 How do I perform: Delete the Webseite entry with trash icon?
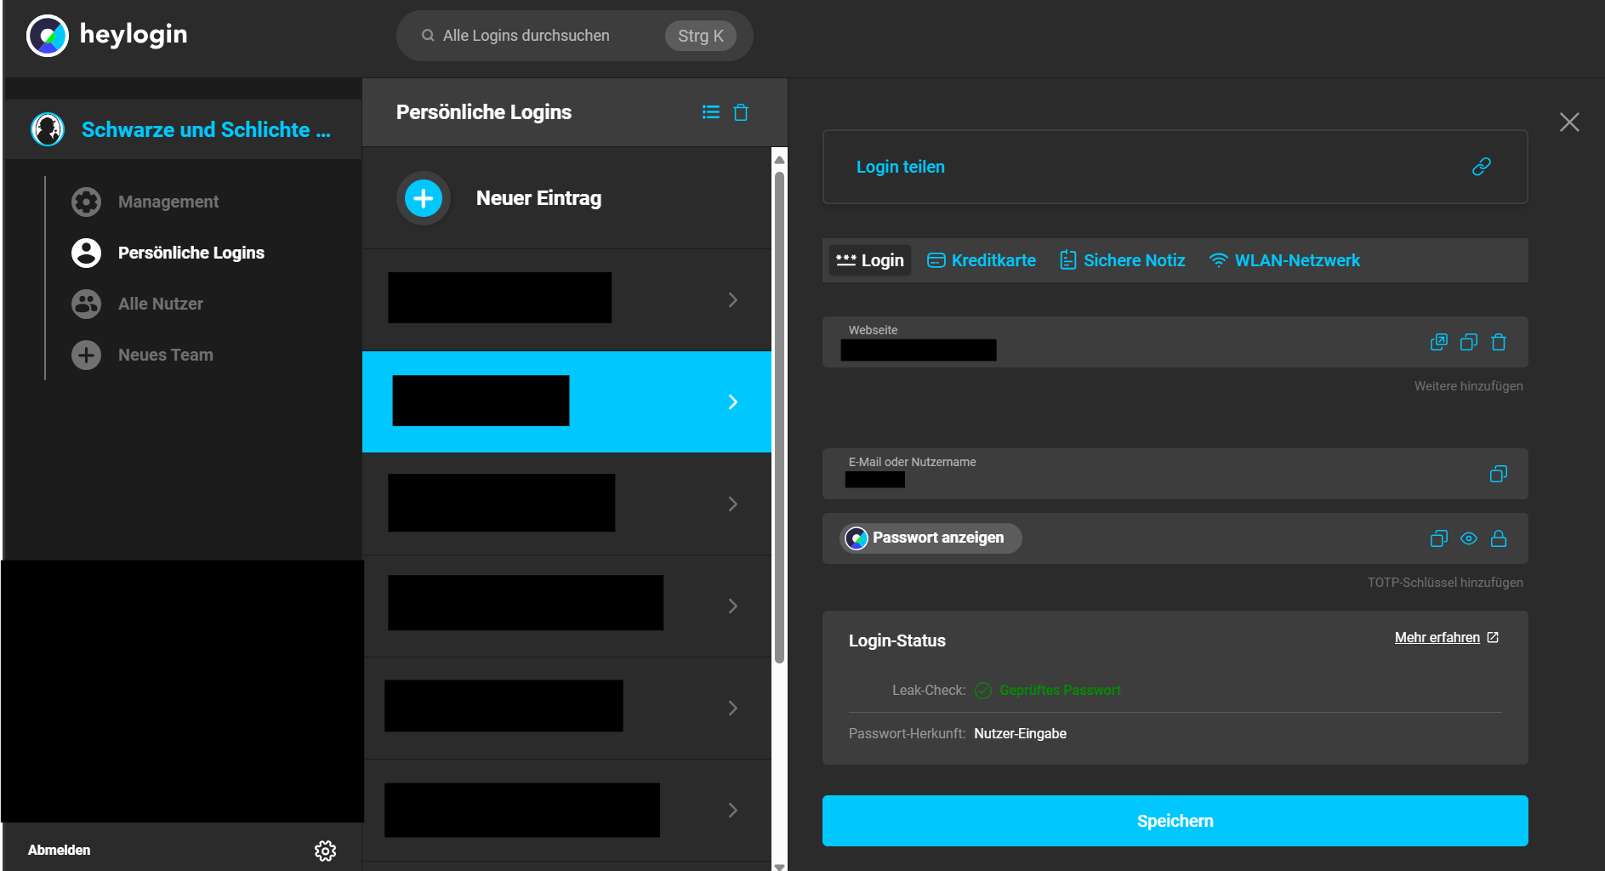[x=1498, y=342]
